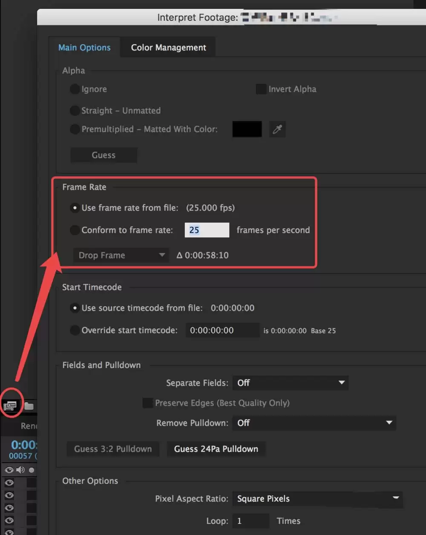This screenshot has height=535, width=426.
Task: Switch to the Color Management tab
Action: tap(168, 48)
